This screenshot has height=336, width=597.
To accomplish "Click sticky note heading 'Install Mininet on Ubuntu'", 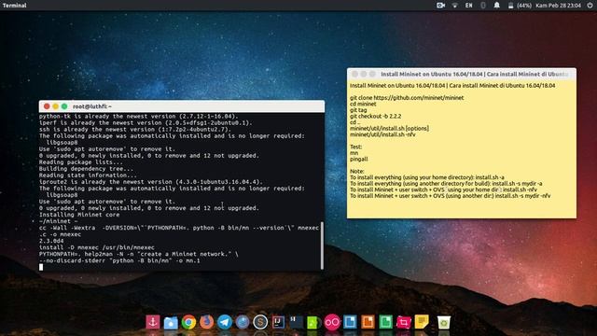I will [x=452, y=85].
